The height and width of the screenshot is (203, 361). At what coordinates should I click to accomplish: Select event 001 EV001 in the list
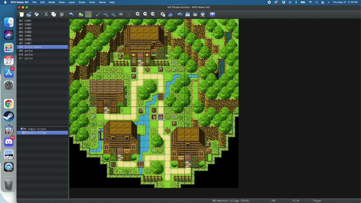(42, 21)
